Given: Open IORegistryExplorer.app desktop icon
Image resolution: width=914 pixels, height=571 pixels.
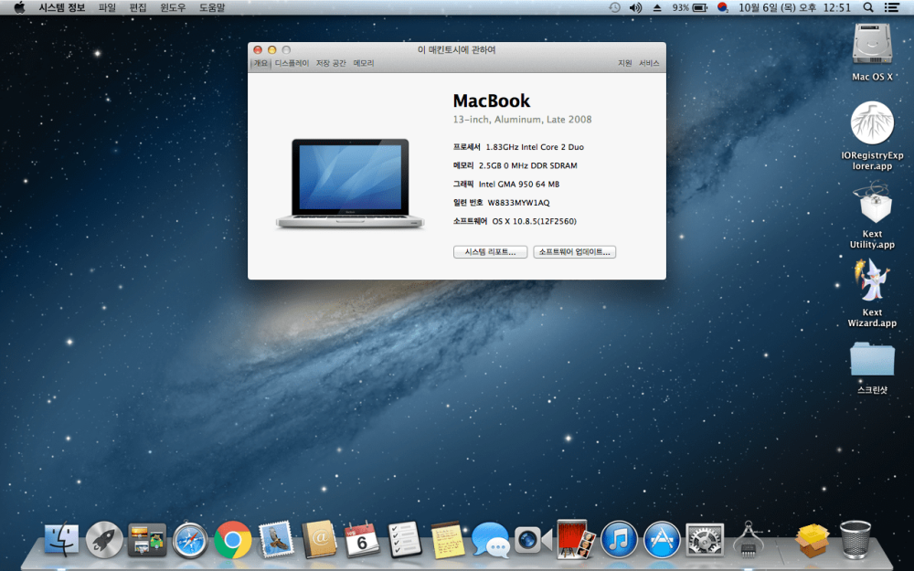Looking at the screenshot, I should pyautogui.click(x=872, y=136).
